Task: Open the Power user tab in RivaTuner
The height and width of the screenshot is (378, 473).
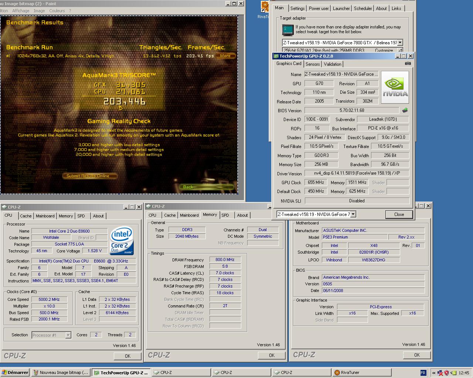Action: coord(319,8)
